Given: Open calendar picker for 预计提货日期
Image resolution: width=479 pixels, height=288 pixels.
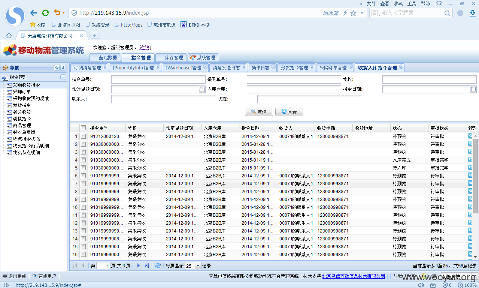Looking at the screenshot, I should (x=202, y=89).
